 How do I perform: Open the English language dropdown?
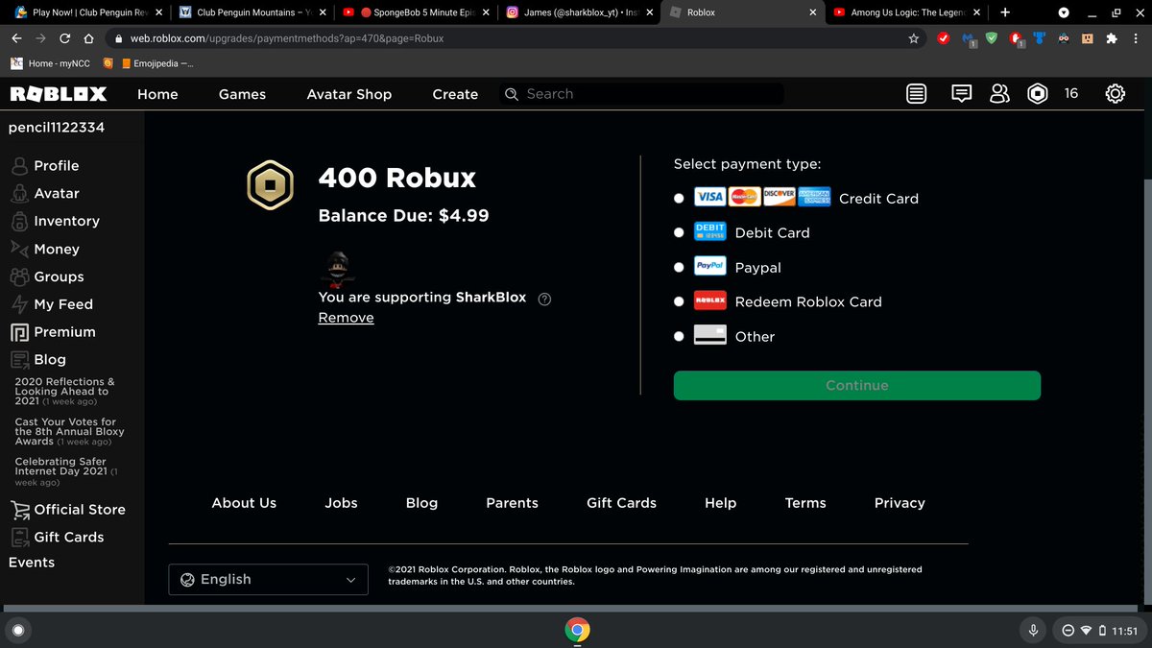(268, 580)
